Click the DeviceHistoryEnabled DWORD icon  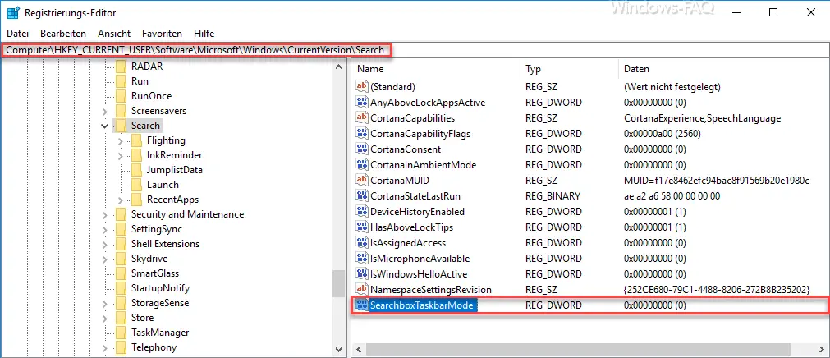(x=362, y=211)
